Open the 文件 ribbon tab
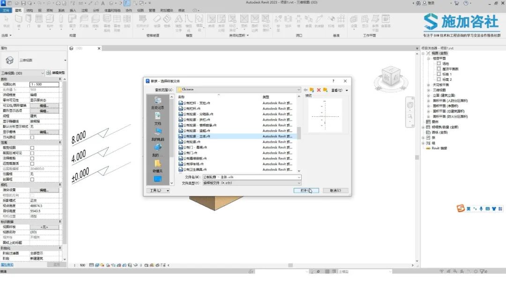506x285 pixels. click(6, 10)
